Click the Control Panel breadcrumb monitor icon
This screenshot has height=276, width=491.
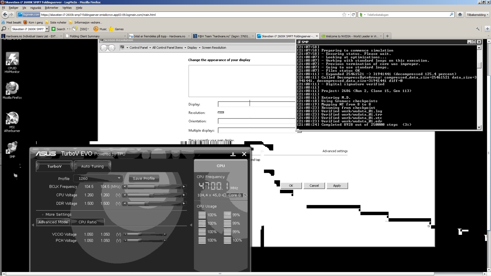(122, 47)
